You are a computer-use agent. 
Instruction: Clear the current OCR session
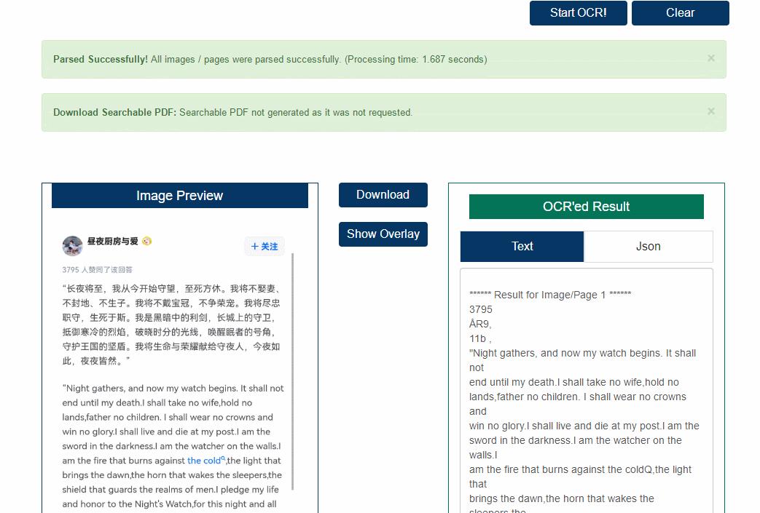tap(680, 13)
